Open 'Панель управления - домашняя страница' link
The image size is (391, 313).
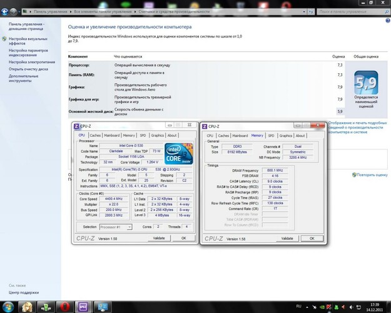26,26
